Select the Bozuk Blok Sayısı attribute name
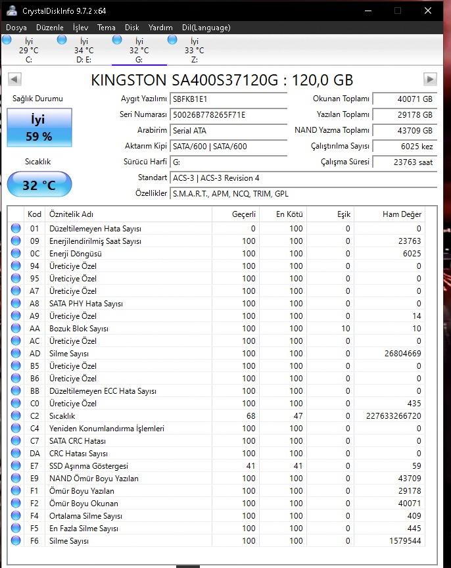451x568 pixels. (79, 329)
